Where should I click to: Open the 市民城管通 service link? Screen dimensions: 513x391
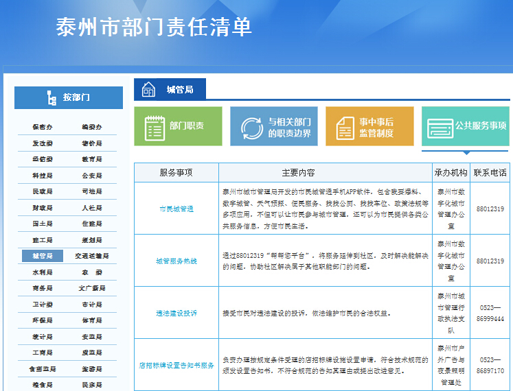click(x=176, y=209)
